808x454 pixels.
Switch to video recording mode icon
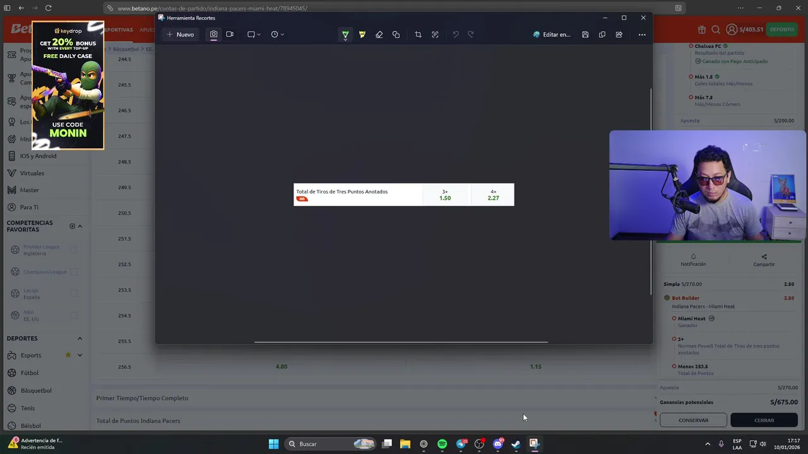[x=230, y=35]
